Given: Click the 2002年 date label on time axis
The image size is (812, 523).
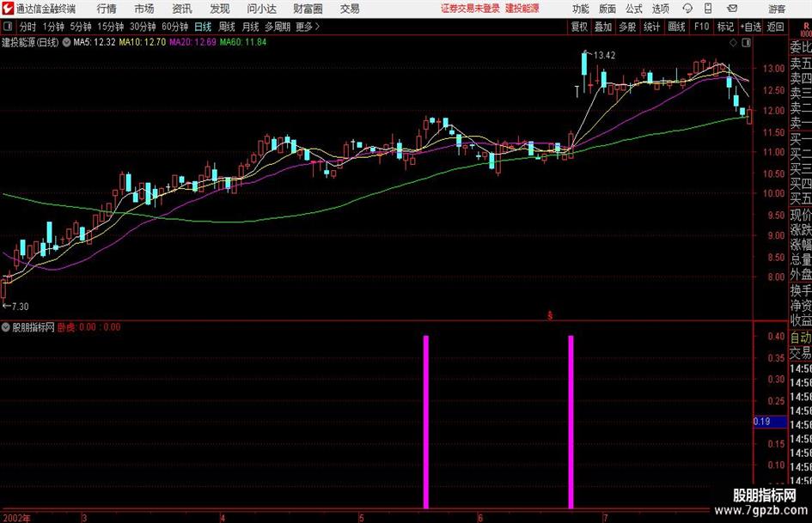Looking at the screenshot, I should 16,518.
